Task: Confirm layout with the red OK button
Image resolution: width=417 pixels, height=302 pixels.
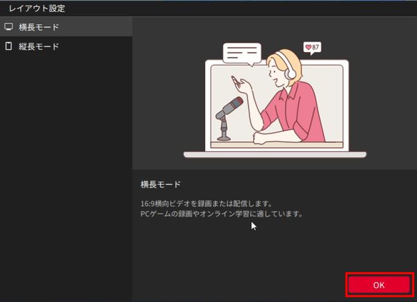Action: point(379,285)
